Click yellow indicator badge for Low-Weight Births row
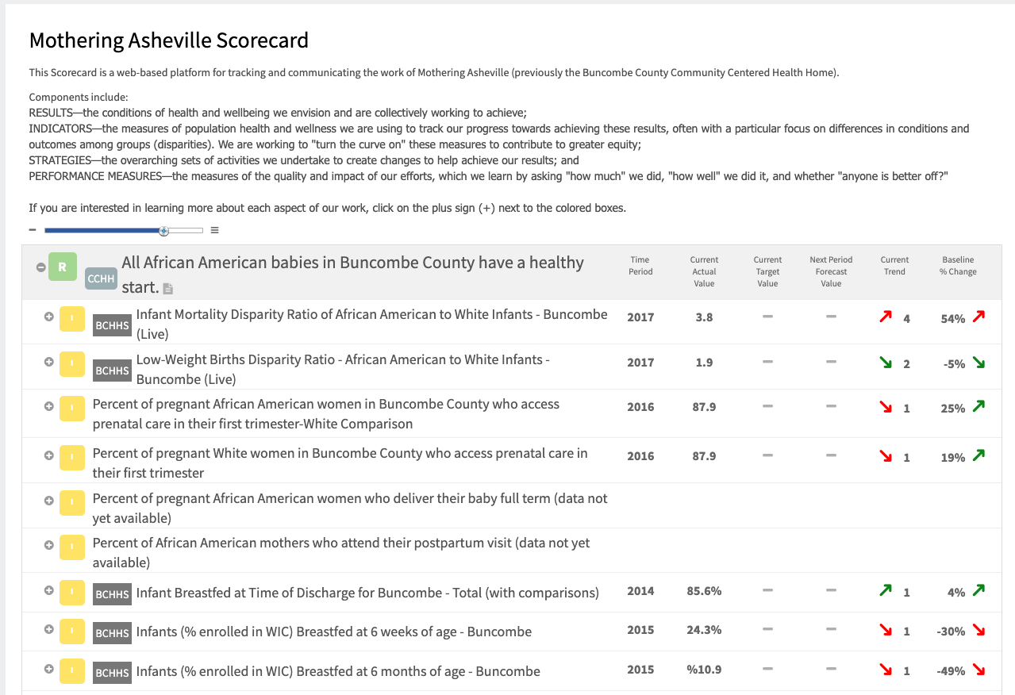This screenshot has height=695, width=1015. [72, 362]
